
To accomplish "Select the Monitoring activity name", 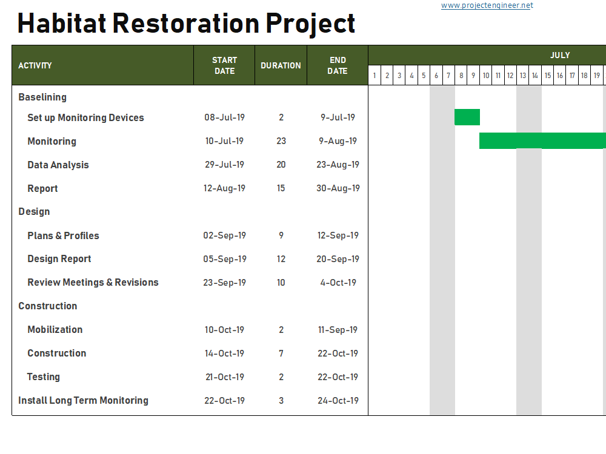I will [x=52, y=141].
